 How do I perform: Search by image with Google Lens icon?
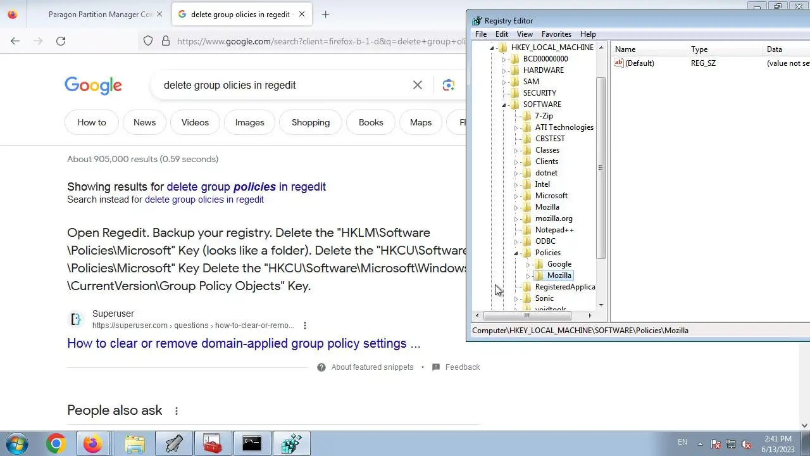pos(449,85)
